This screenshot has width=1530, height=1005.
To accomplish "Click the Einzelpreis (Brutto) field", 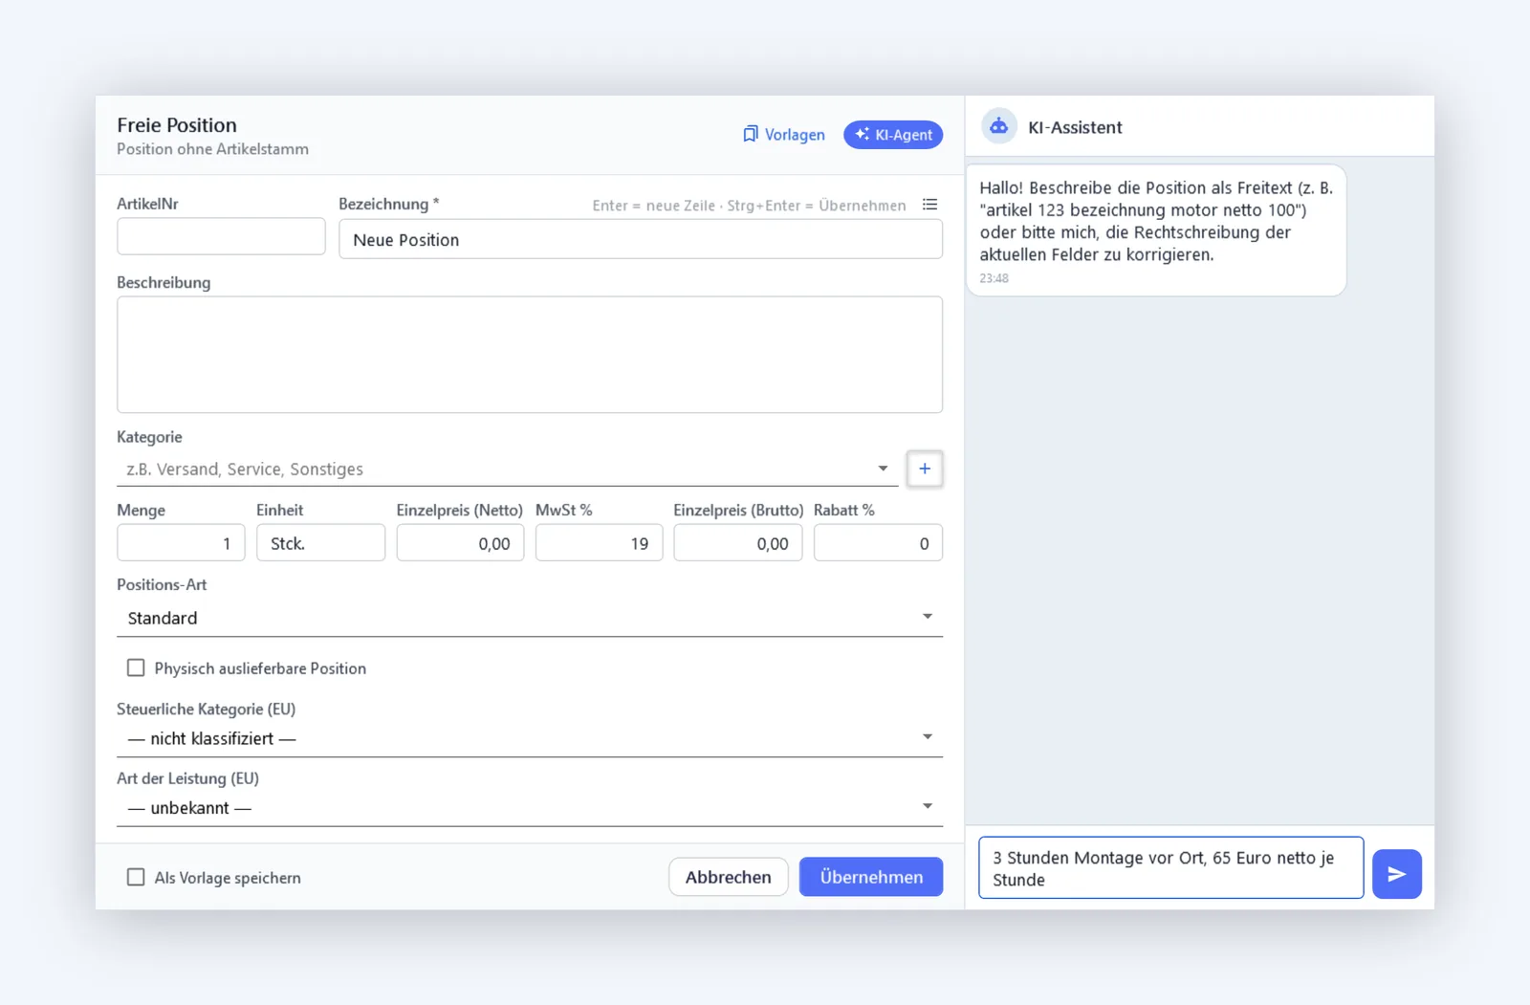I will (x=738, y=543).
